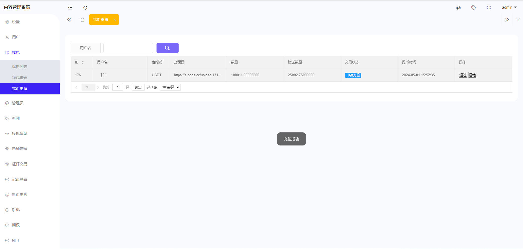Approve record 176 with the 通过 button
Screen dimensions: 523x249
(x=463, y=75)
